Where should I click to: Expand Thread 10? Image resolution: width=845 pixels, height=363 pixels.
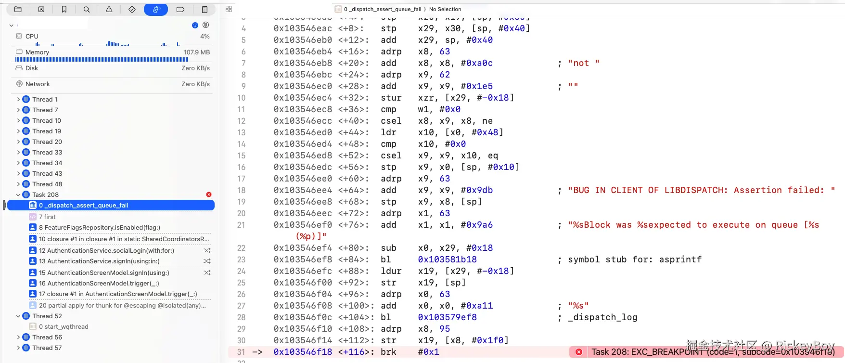coord(18,120)
